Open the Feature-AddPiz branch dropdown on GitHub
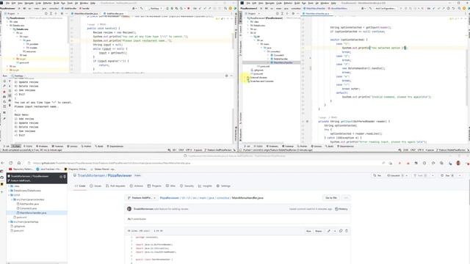 pyautogui.click(x=142, y=198)
